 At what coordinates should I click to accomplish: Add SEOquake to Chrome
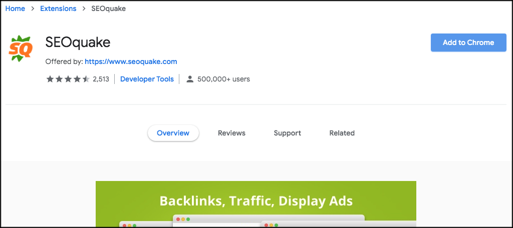tap(468, 42)
